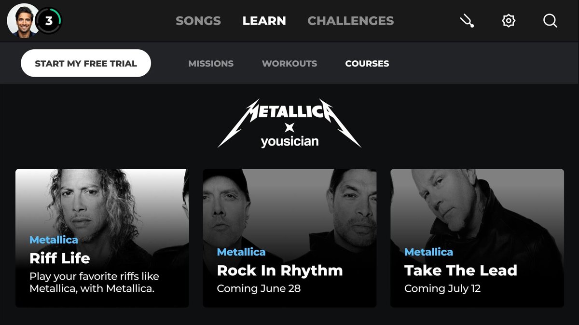Click the blue Metallica label above Riff Life
Screen dimensions: 579x325
(x=54, y=240)
